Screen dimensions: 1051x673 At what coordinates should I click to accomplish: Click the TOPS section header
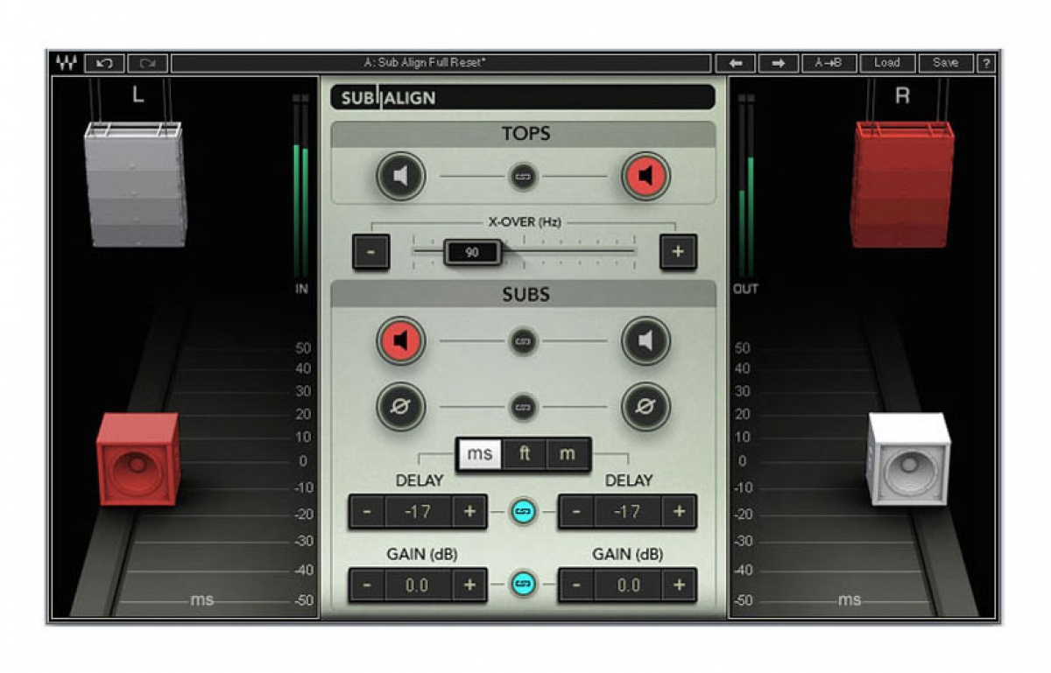(523, 134)
